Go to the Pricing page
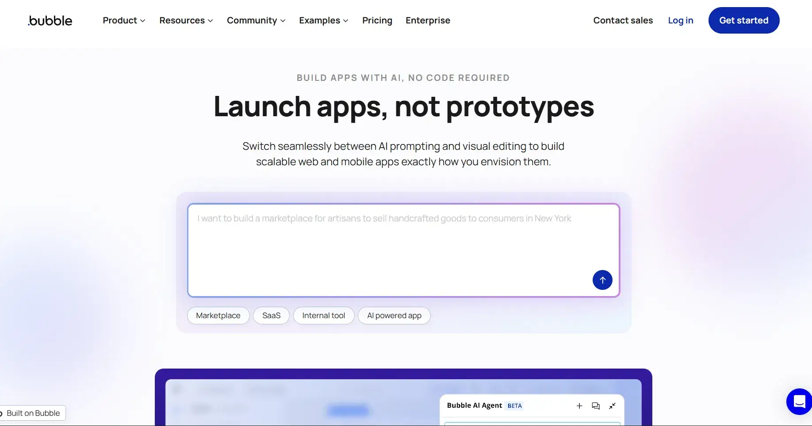This screenshot has height=426, width=812. pyautogui.click(x=377, y=20)
